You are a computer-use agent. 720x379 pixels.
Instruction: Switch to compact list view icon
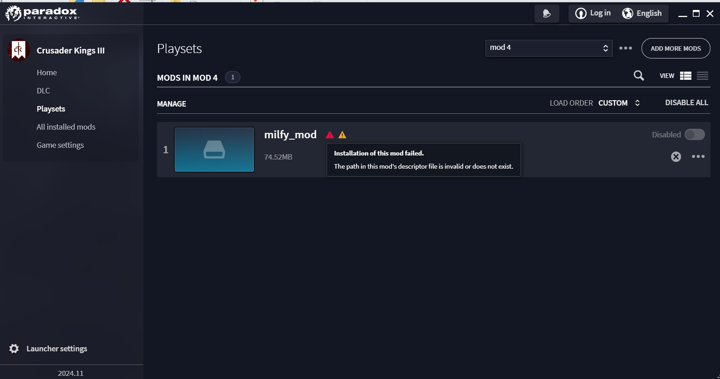702,76
